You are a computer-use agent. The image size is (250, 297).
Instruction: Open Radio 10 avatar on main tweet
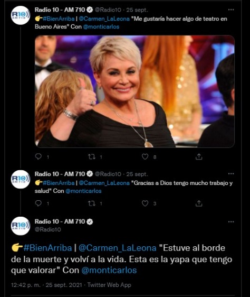point(21,226)
